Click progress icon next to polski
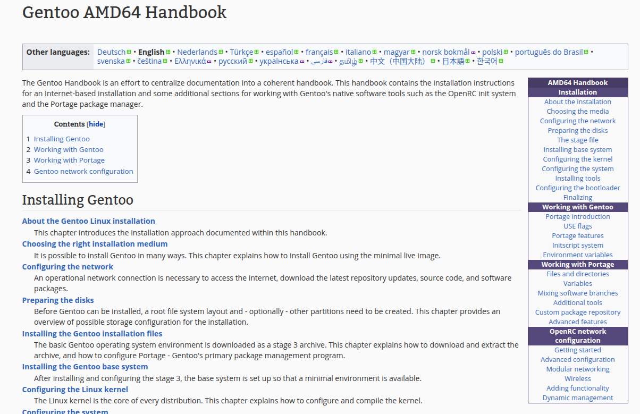This screenshot has height=414, width=640. coord(506,52)
